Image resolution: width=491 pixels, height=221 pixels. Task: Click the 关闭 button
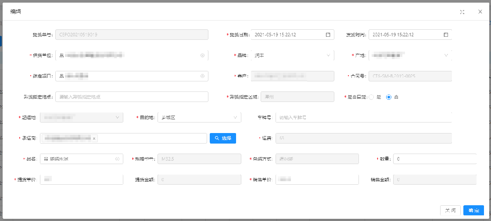pos(450,210)
